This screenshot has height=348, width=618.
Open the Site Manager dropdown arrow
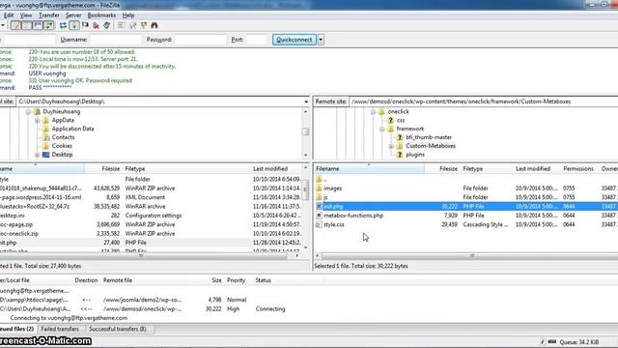pos(2,25)
